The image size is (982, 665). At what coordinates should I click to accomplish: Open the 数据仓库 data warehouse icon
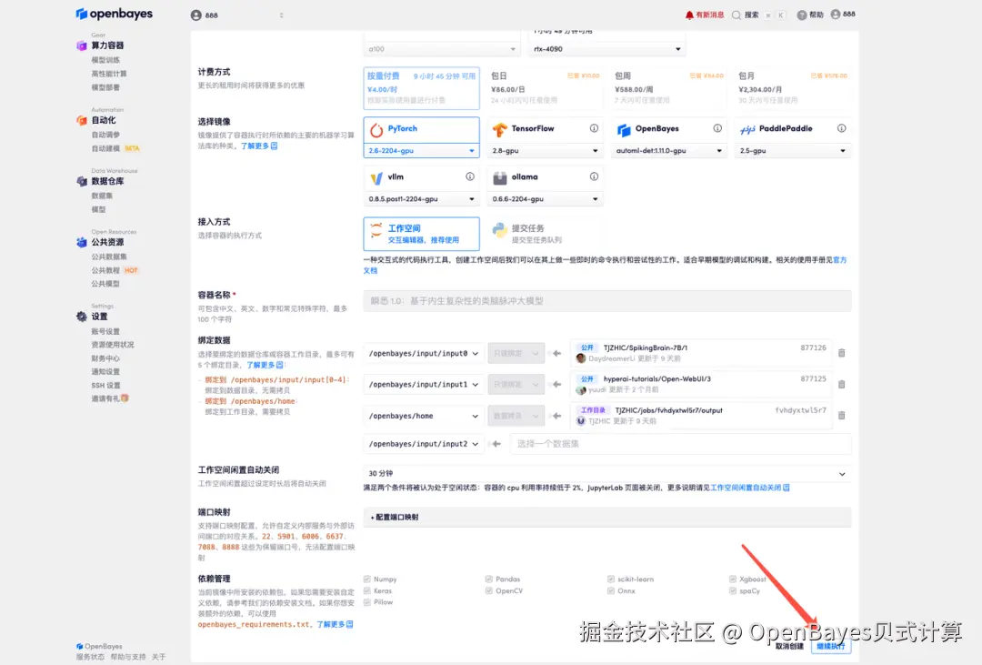82,181
